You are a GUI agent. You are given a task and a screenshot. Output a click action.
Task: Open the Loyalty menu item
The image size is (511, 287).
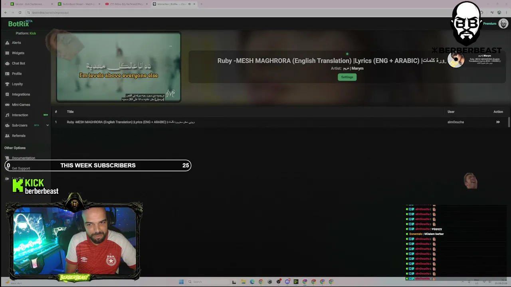coord(17,84)
